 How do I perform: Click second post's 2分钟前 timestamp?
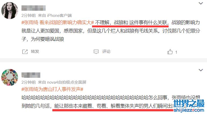pyautogui.click(x=29, y=82)
